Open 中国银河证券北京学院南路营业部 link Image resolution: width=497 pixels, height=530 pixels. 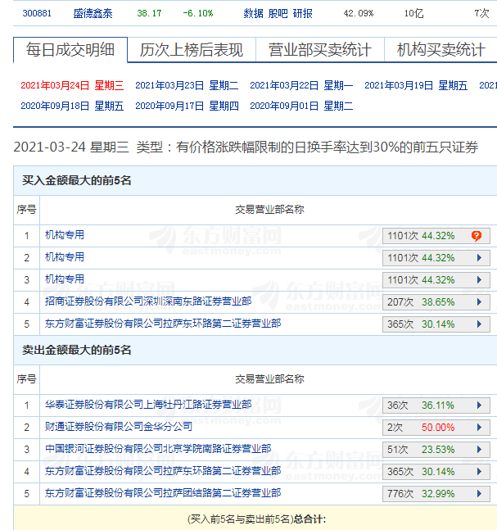coord(158,449)
